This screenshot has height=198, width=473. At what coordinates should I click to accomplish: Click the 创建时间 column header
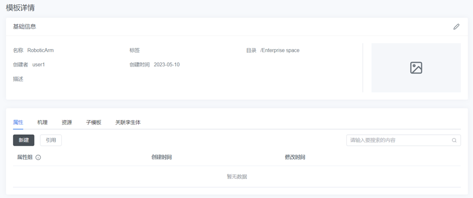[161, 157]
